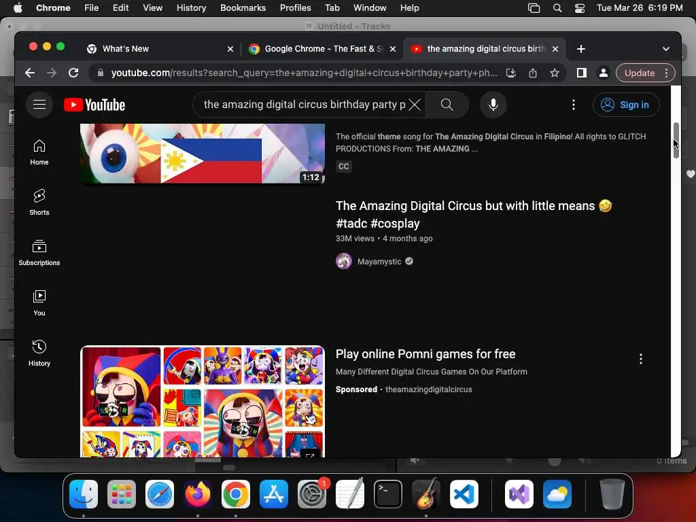Open Spotlight search in the menu bar
Image resolution: width=696 pixels, height=522 pixels.
click(x=557, y=8)
